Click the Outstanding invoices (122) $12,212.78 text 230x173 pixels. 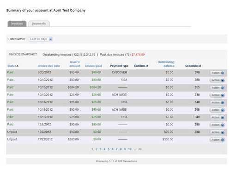coord(69,54)
